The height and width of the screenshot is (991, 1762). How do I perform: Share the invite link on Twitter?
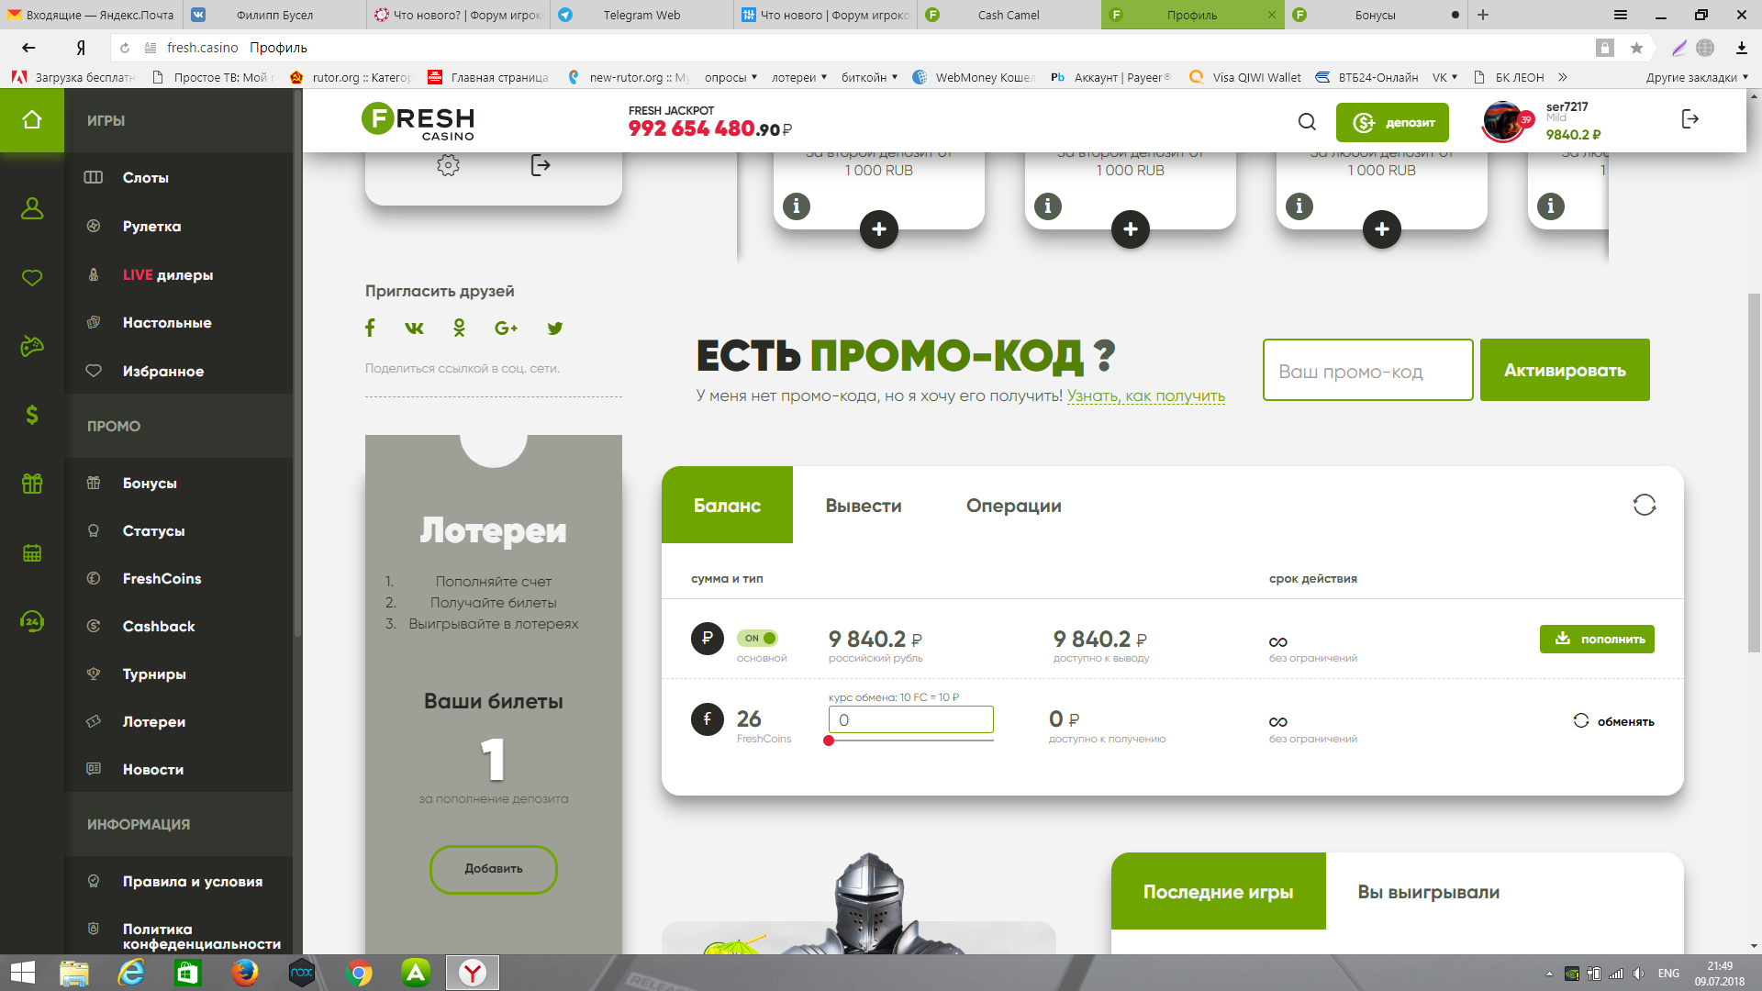[554, 328]
